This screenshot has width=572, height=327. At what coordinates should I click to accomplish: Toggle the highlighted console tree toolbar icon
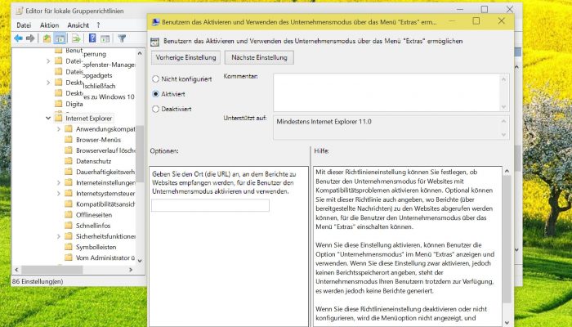pos(60,38)
